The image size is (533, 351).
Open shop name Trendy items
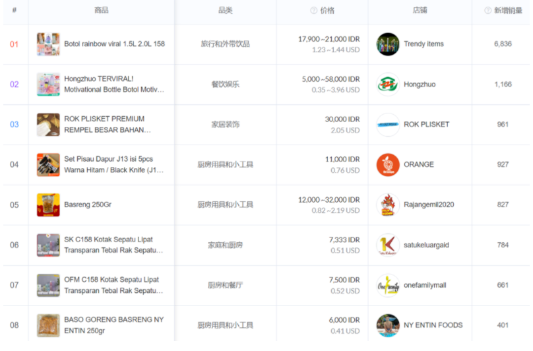[x=423, y=44]
